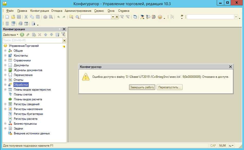Screen dimensions: 244x150
Task: Open the Конфигурация menu
Action: click(40, 11)
